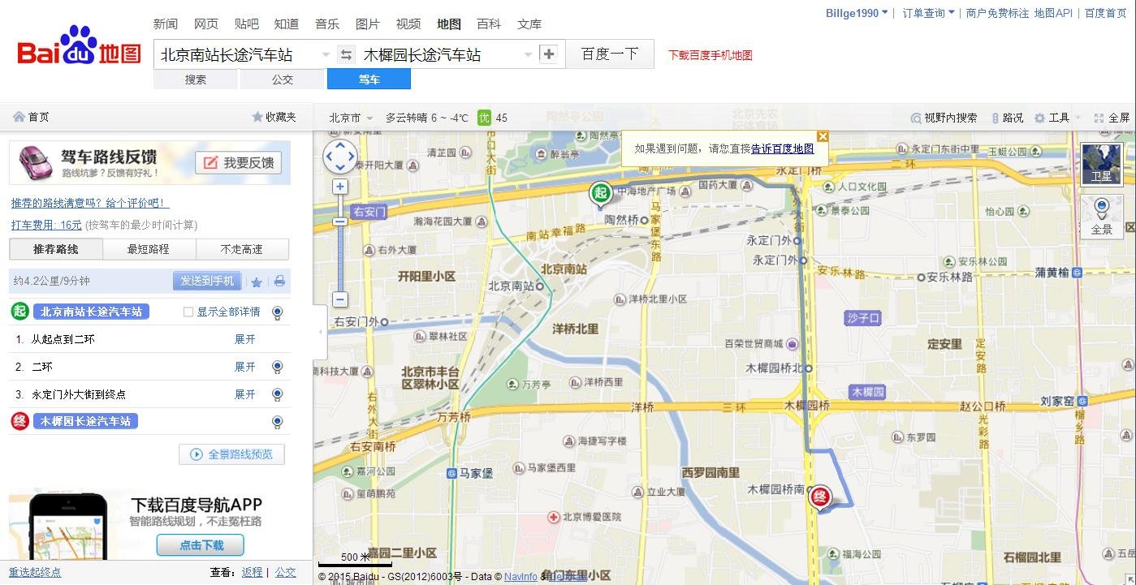Expand step 1 with its 展开 link
The height and width of the screenshot is (585, 1136).
click(244, 339)
